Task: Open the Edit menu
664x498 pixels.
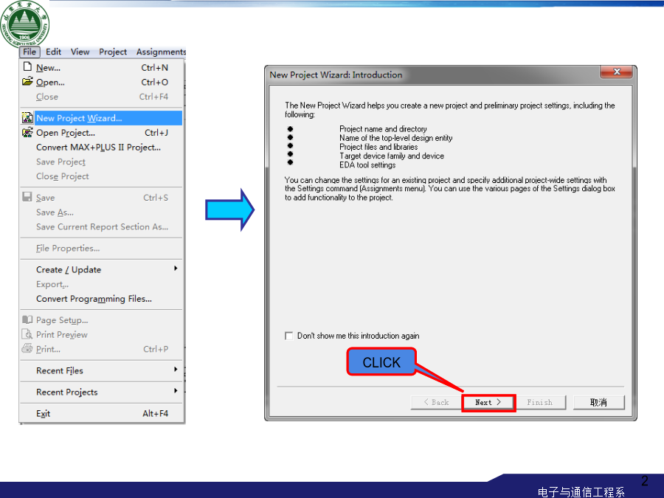Action: pyautogui.click(x=53, y=52)
